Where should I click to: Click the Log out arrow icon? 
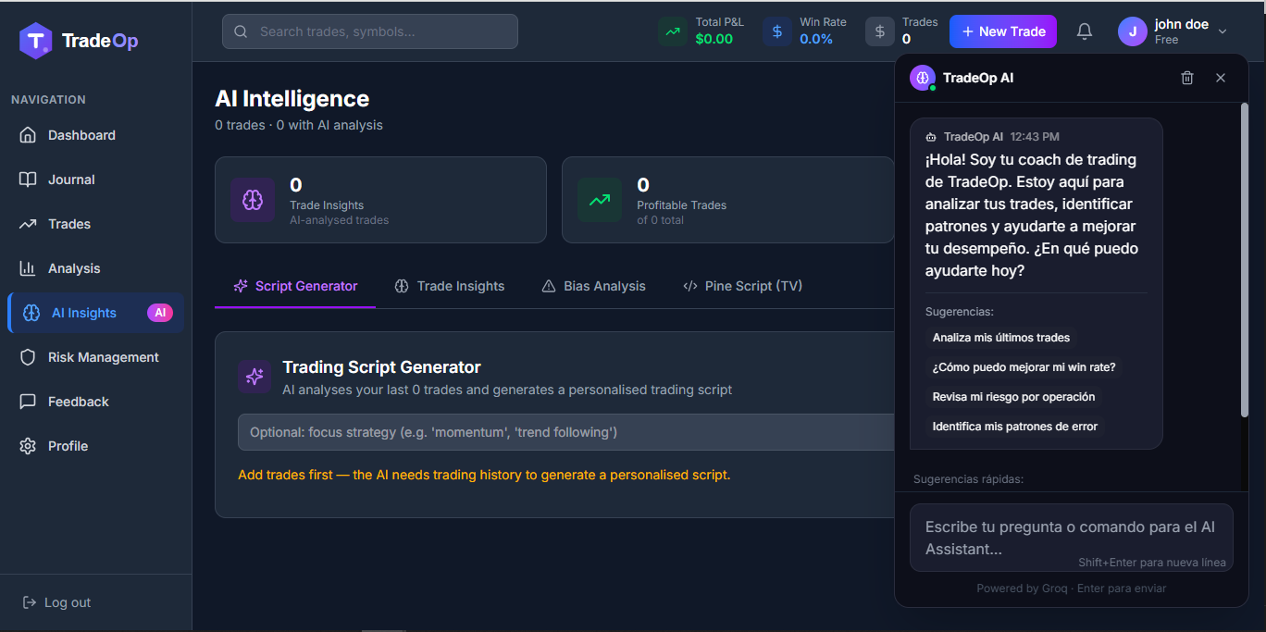point(30,602)
